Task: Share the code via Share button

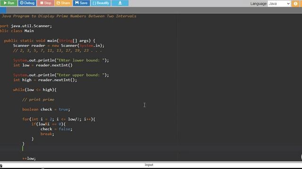Action: [x=63, y=3]
